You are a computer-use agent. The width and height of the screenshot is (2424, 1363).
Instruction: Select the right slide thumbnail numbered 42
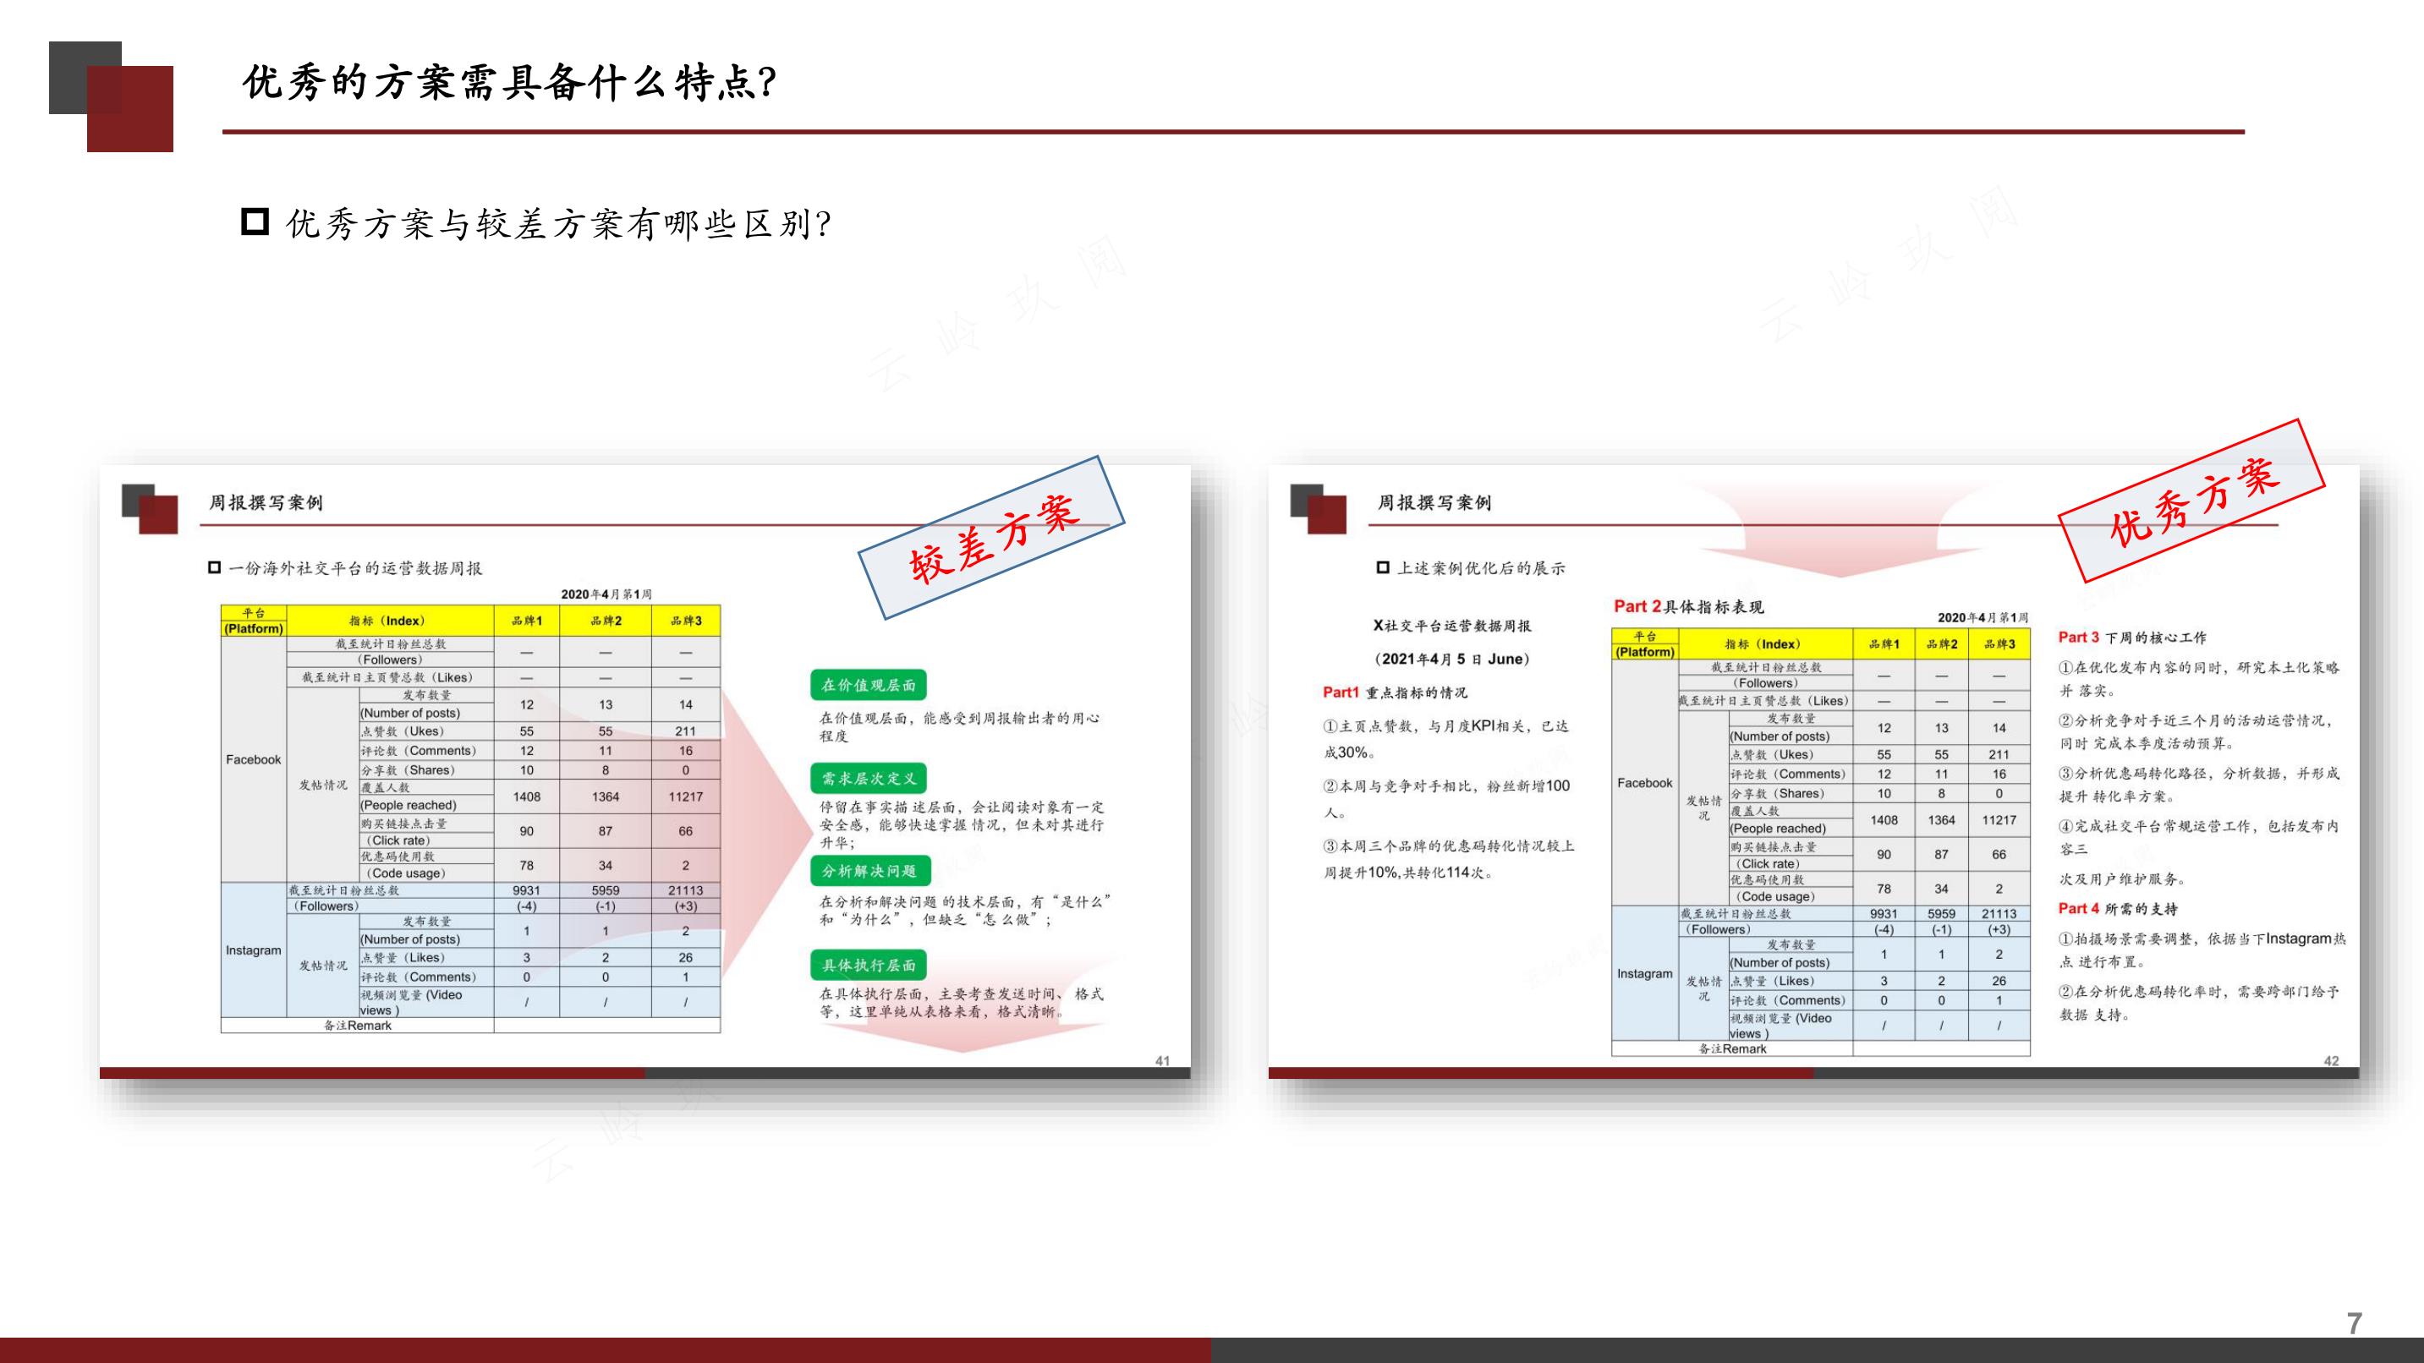[1813, 771]
